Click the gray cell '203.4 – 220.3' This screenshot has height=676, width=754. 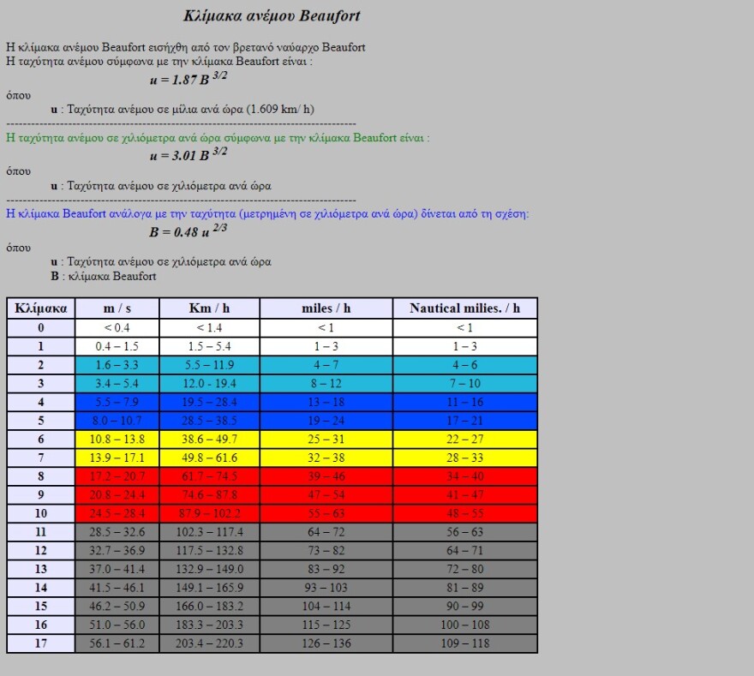coord(209,643)
